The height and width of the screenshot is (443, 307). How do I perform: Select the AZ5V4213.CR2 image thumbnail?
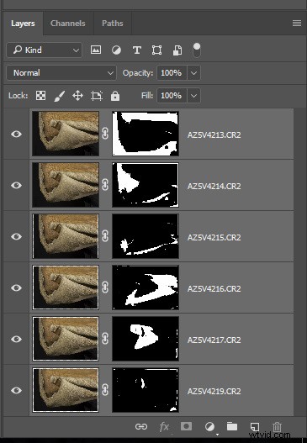click(66, 134)
